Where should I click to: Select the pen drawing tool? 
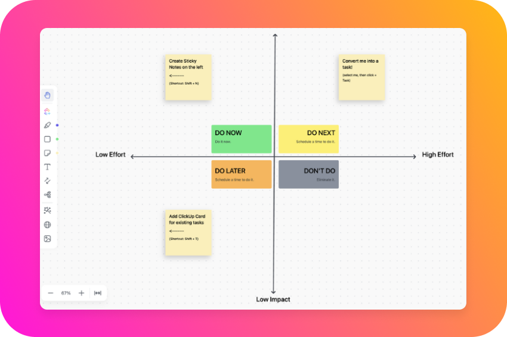tap(47, 125)
